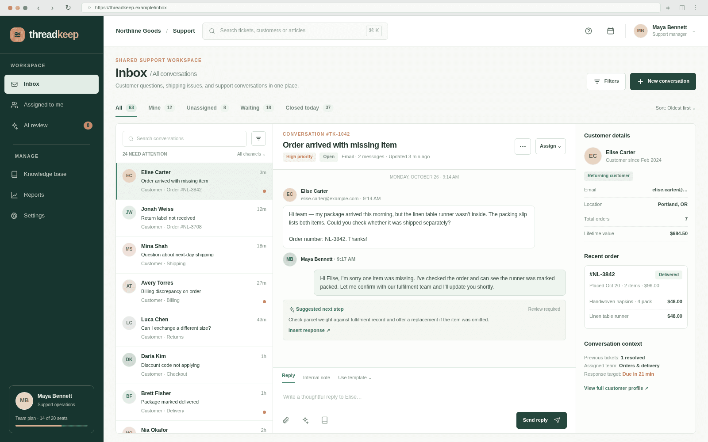708x442 pixels.
Task: Click the AI sparkle icon in reply toolbar
Action: click(x=305, y=420)
